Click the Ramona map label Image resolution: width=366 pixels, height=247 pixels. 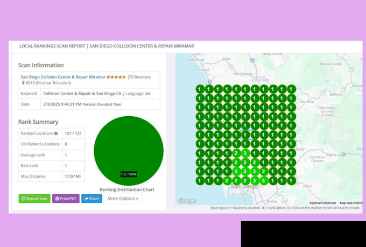(307, 102)
